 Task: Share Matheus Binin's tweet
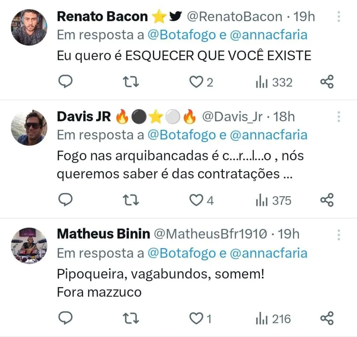pyautogui.click(x=327, y=318)
